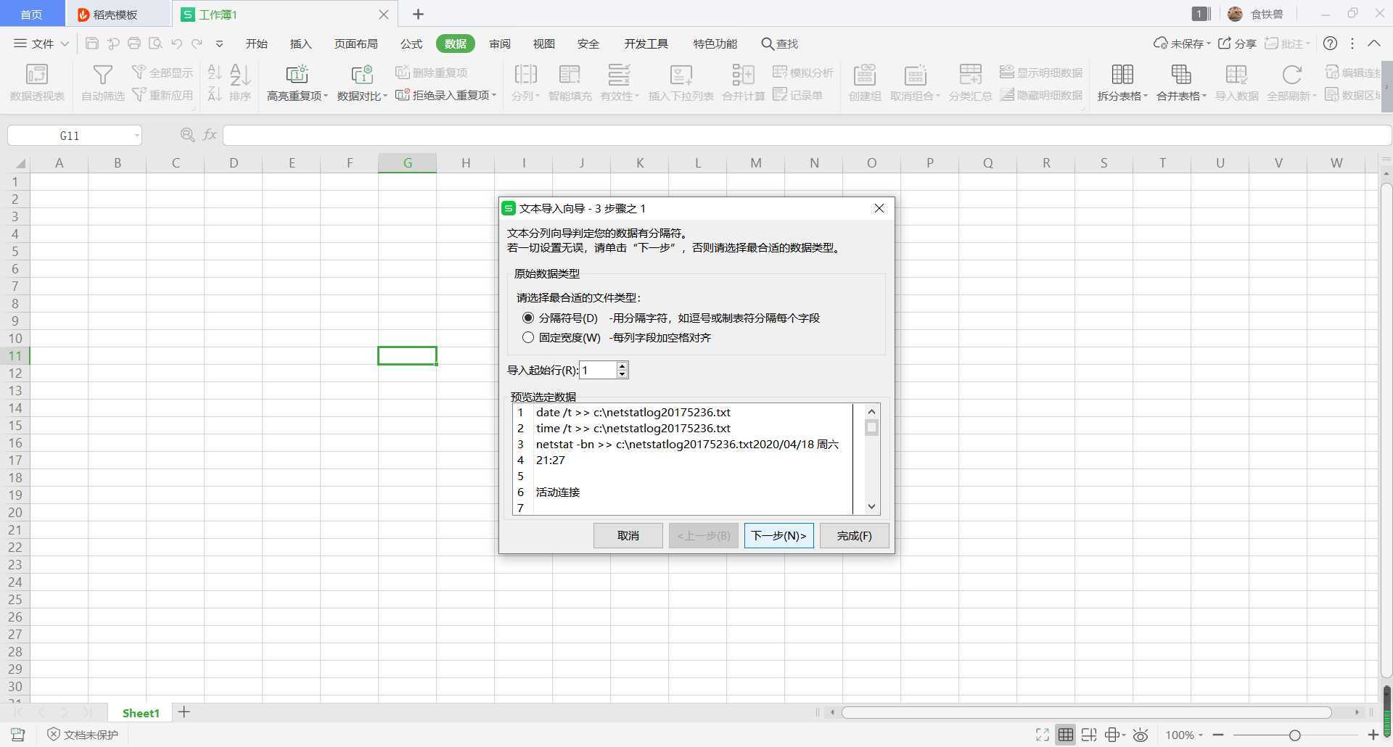Select the 分隔符号(D) radio option
Screen dimensions: 1393x747
(x=528, y=318)
